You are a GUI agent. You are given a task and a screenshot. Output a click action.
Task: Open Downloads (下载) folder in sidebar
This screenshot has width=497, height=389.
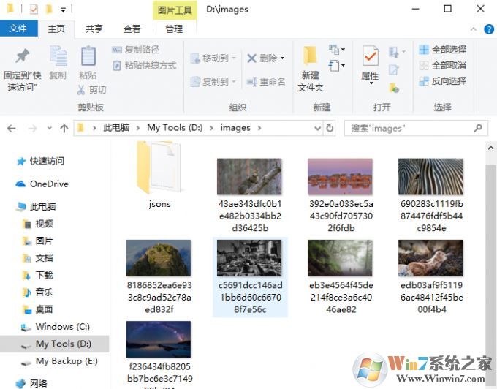click(38, 275)
